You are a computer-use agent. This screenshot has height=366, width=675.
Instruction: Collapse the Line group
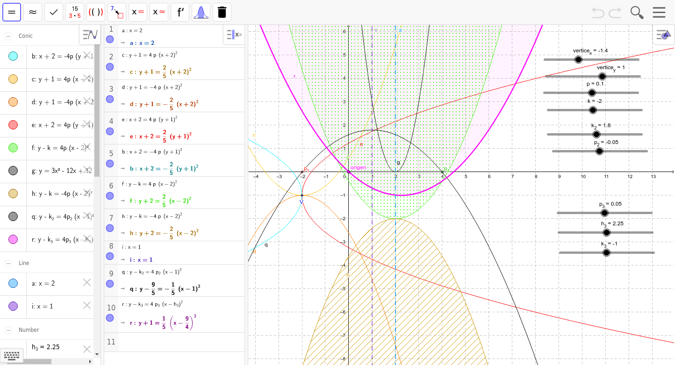tap(8, 264)
